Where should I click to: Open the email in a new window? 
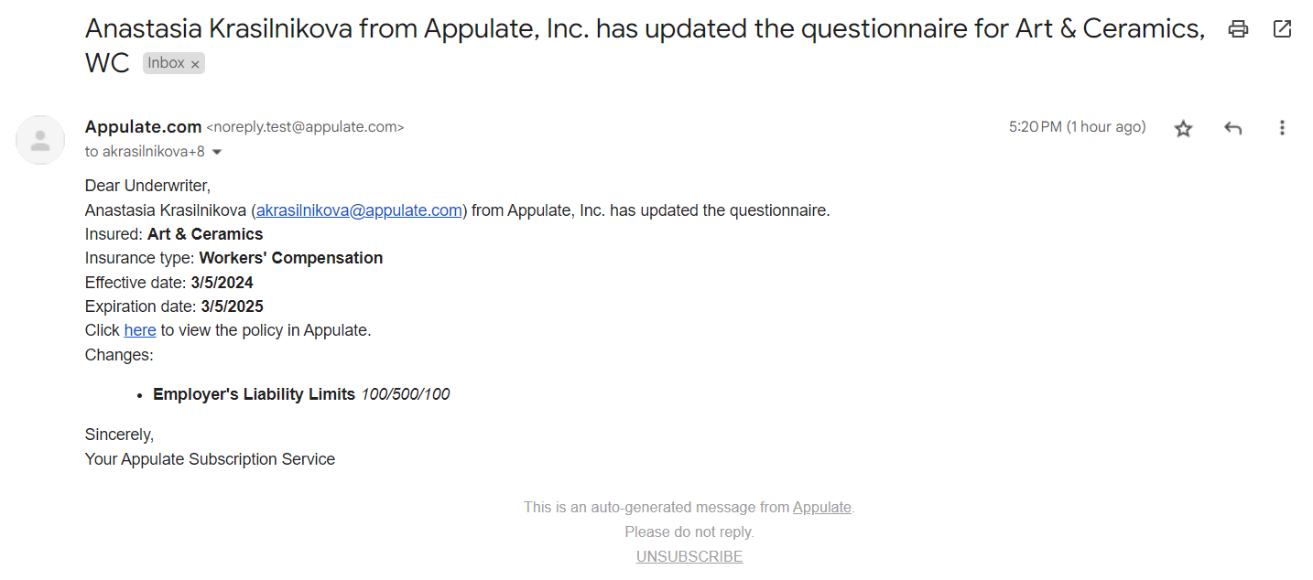point(1282,29)
